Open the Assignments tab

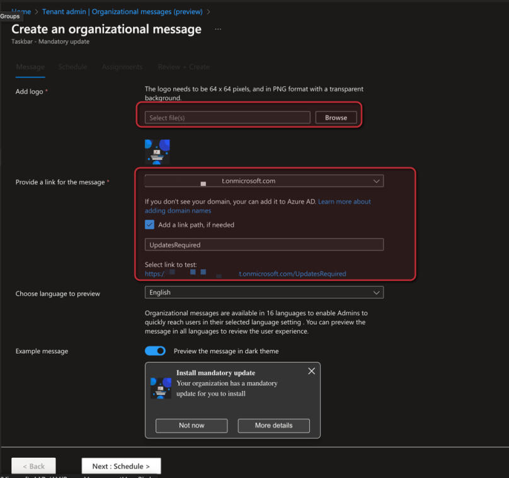[x=122, y=67]
